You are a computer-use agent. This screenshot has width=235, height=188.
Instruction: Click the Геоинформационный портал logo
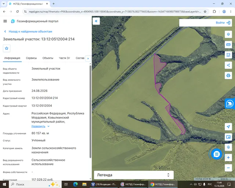tap(35, 21)
